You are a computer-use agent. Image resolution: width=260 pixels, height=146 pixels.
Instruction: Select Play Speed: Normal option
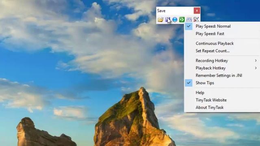222,26
